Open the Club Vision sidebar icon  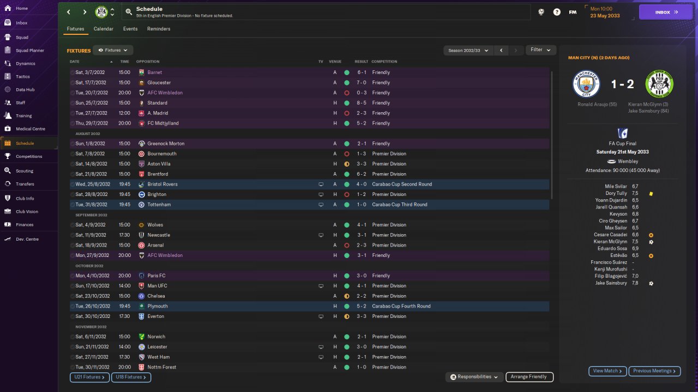point(8,212)
